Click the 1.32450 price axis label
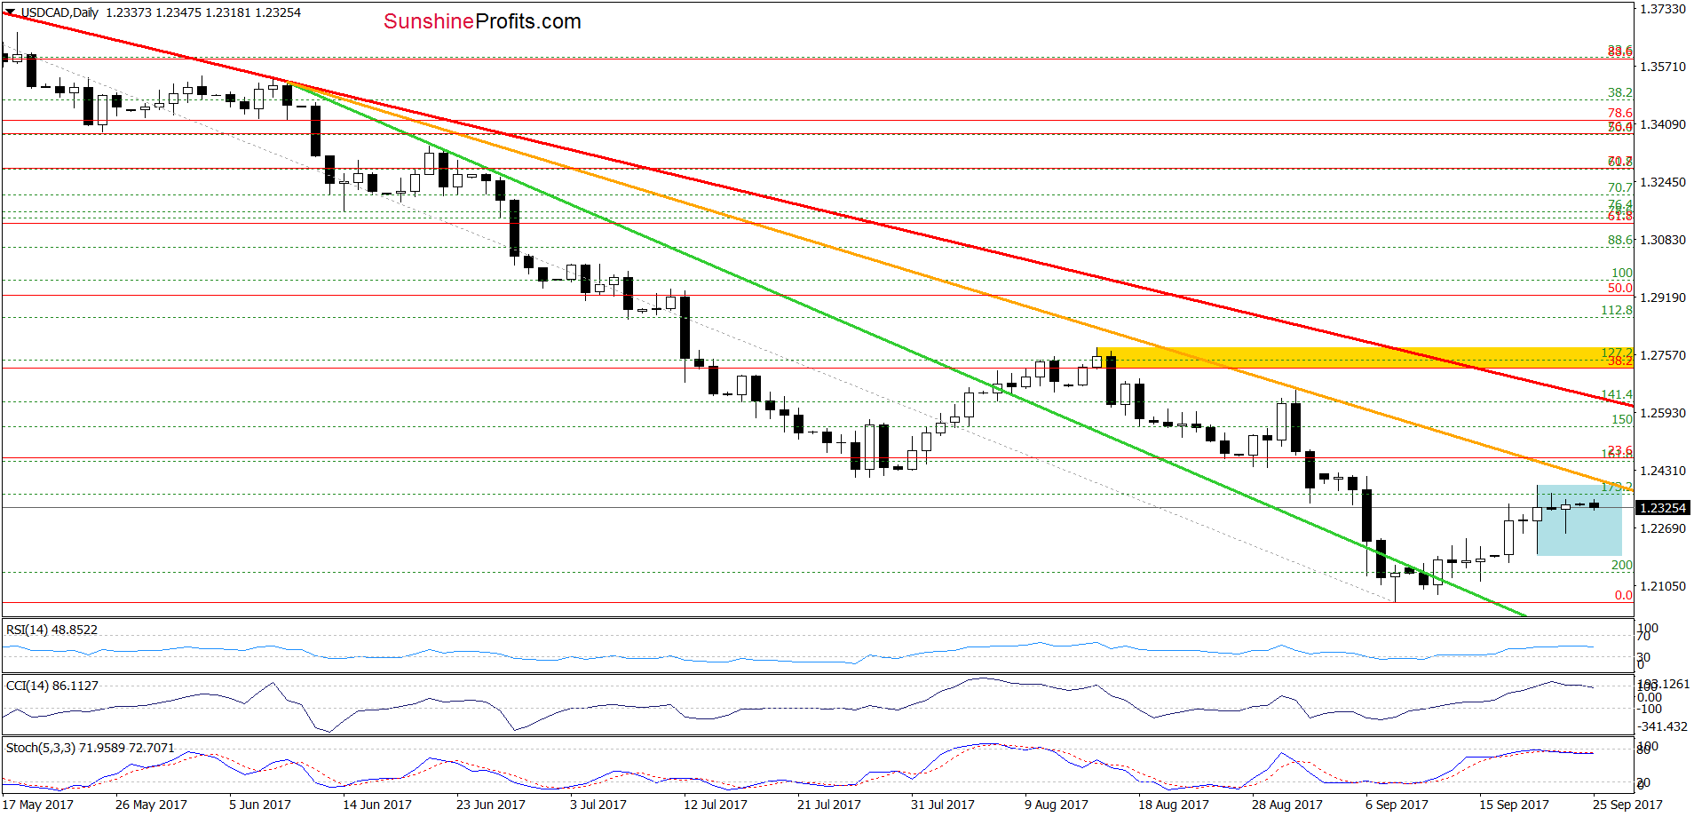This screenshot has height=817, width=1694. (1662, 182)
